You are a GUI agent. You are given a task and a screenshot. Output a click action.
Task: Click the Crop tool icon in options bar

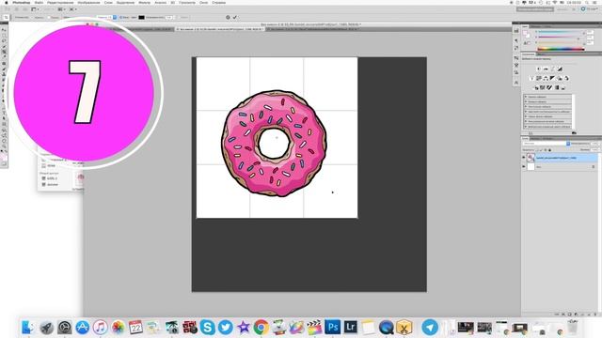tap(7, 17)
